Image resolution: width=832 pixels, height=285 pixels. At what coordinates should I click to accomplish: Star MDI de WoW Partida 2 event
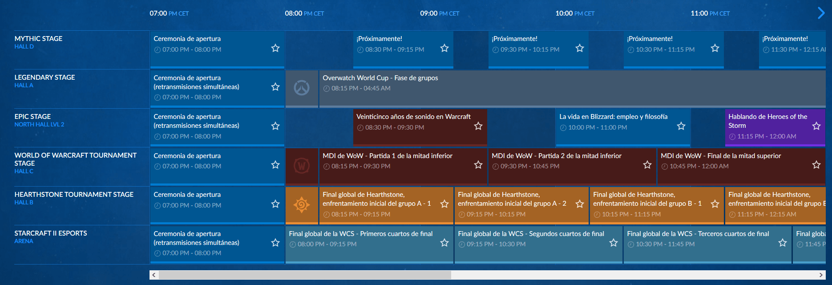coord(647,165)
